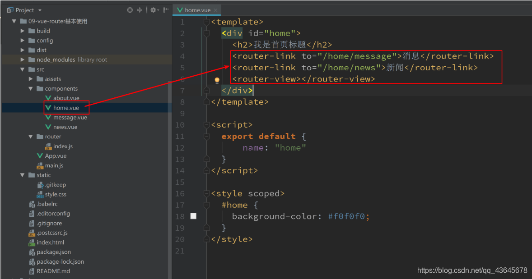Click the yellow lightbulb intention icon
This screenshot has height=279, width=532.
click(x=217, y=81)
